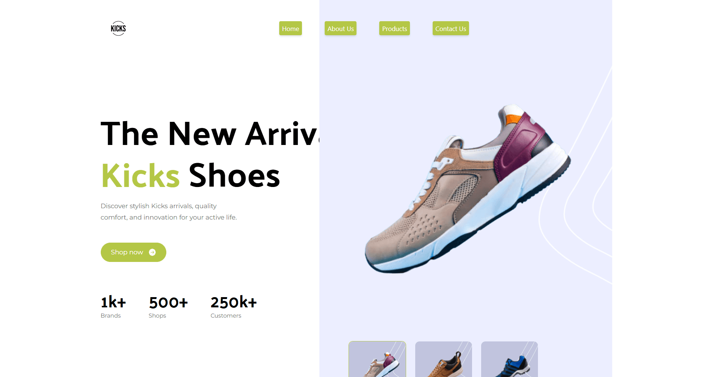The height and width of the screenshot is (377, 713).
Task: Click the Shop now button text
Action: (127, 252)
